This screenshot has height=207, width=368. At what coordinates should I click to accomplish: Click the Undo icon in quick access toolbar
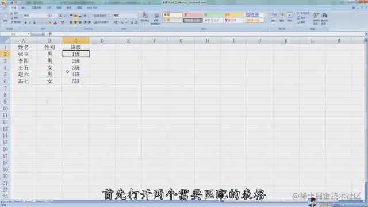coord(16,2)
